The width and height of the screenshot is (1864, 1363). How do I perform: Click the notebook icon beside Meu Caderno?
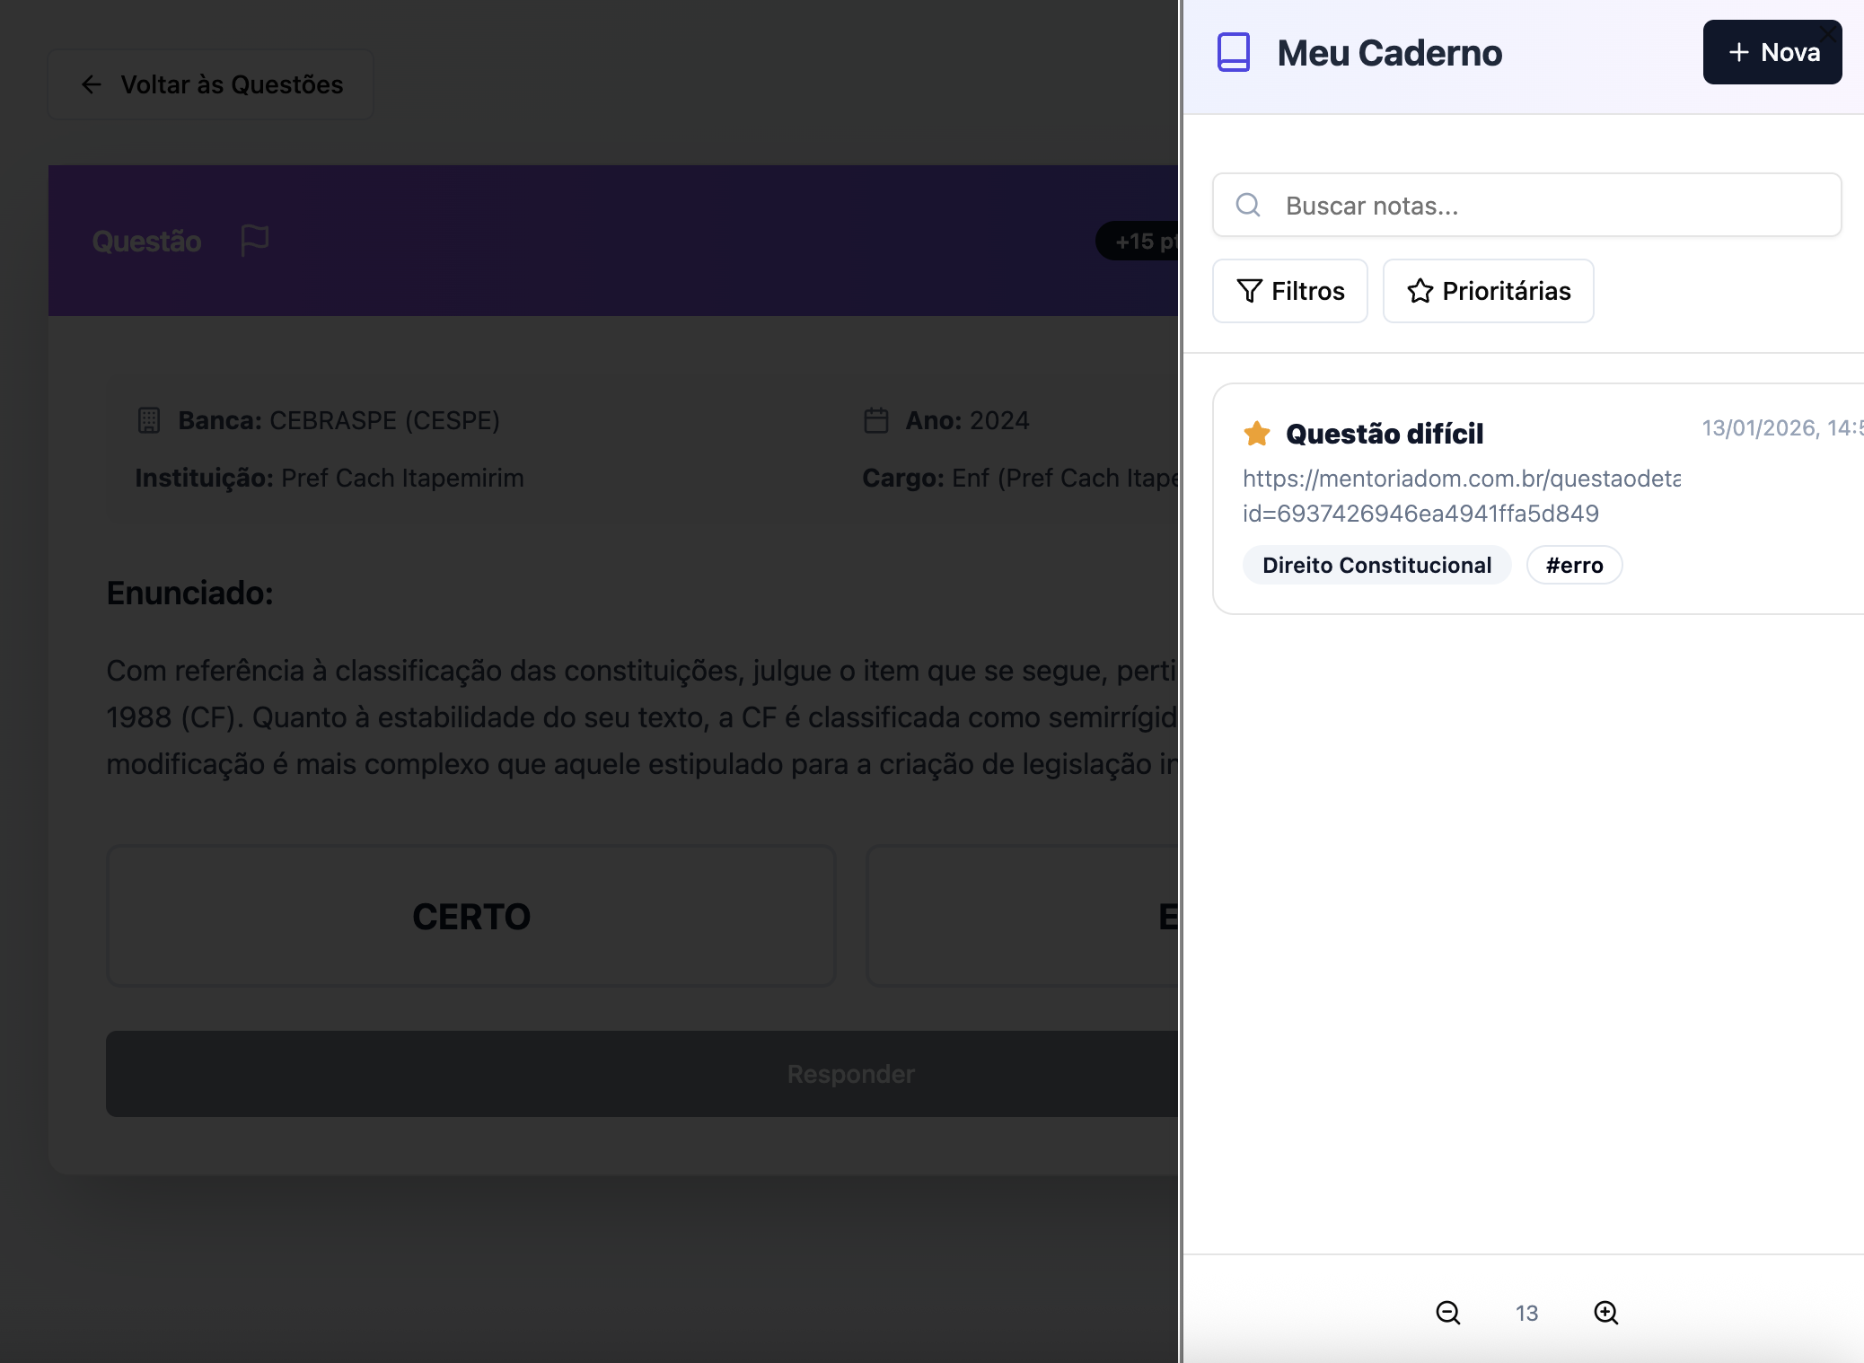click(x=1233, y=53)
